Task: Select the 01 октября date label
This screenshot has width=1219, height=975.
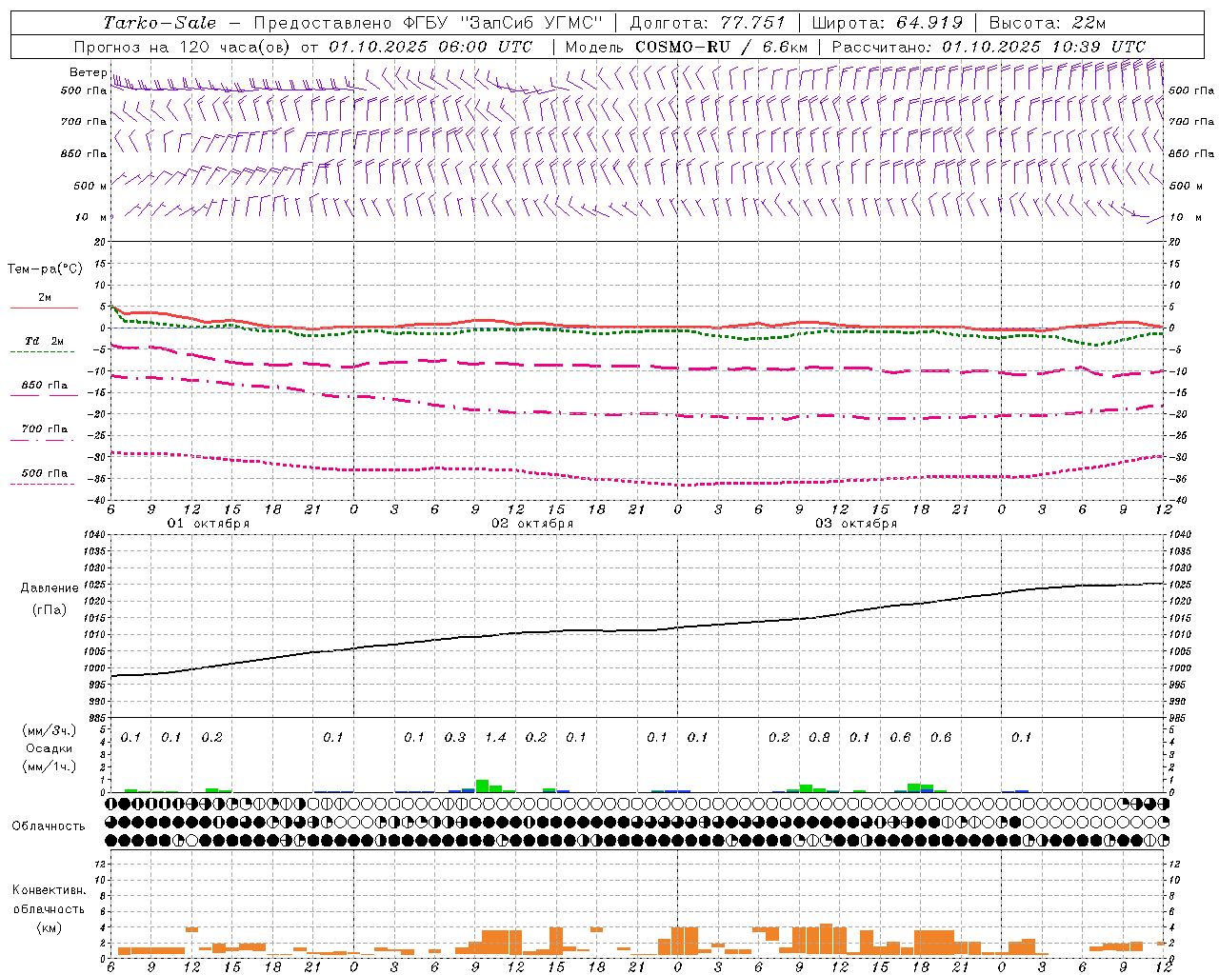Action: coord(209,524)
